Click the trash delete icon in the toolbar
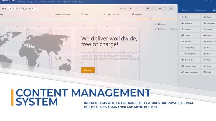 point(171,8)
